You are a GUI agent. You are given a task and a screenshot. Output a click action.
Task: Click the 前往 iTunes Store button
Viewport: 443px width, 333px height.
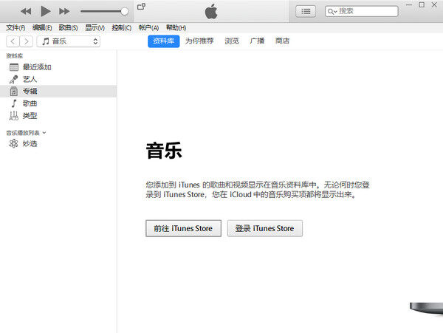183,228
